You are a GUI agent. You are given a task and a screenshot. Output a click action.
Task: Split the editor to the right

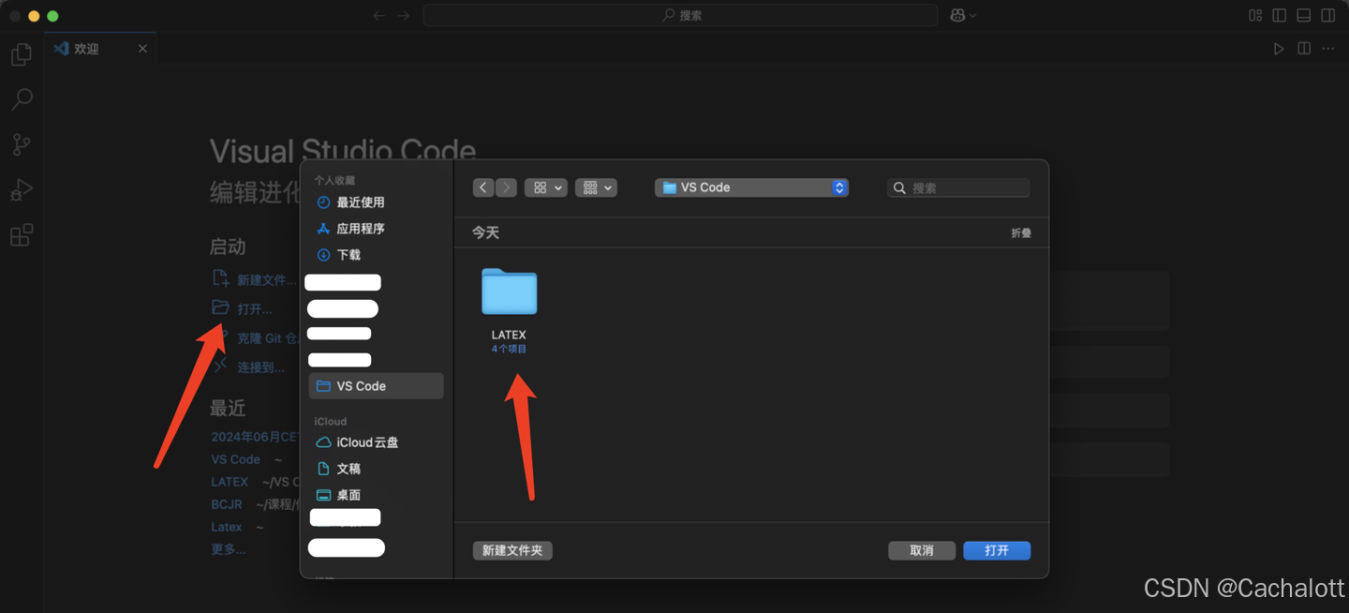[x=1304, y=49]
